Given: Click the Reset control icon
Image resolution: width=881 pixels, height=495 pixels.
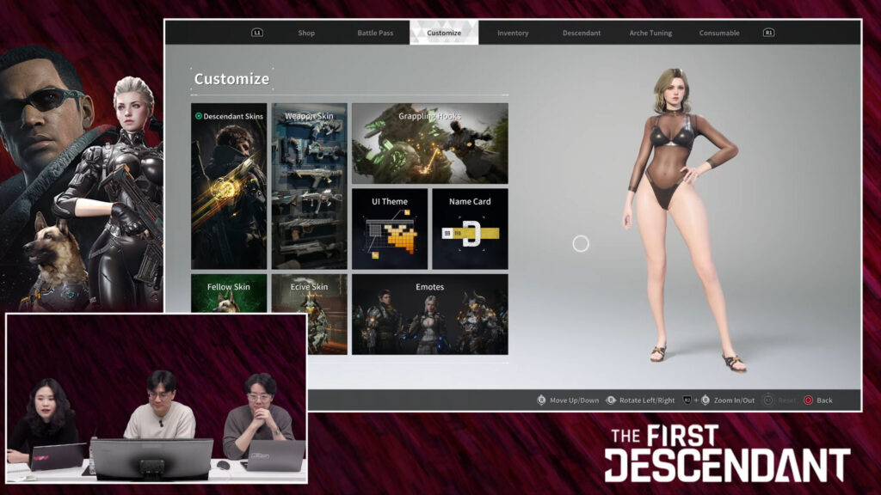Looking at the screenshot, I should [767, 400].
